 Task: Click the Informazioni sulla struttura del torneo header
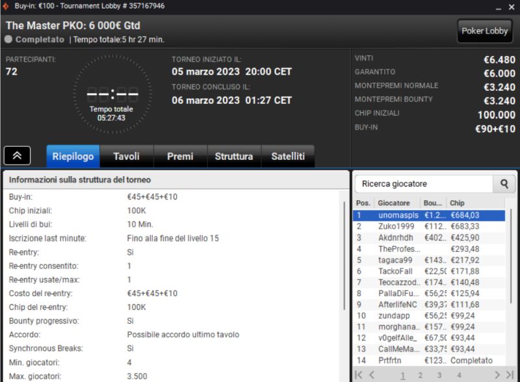[x=79, y=180]
